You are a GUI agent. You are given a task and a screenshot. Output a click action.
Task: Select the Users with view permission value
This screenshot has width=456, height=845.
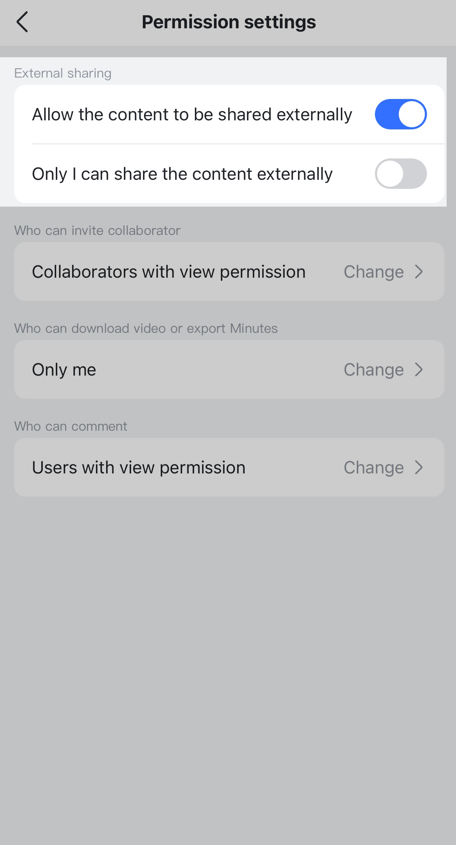click(139, 467)
